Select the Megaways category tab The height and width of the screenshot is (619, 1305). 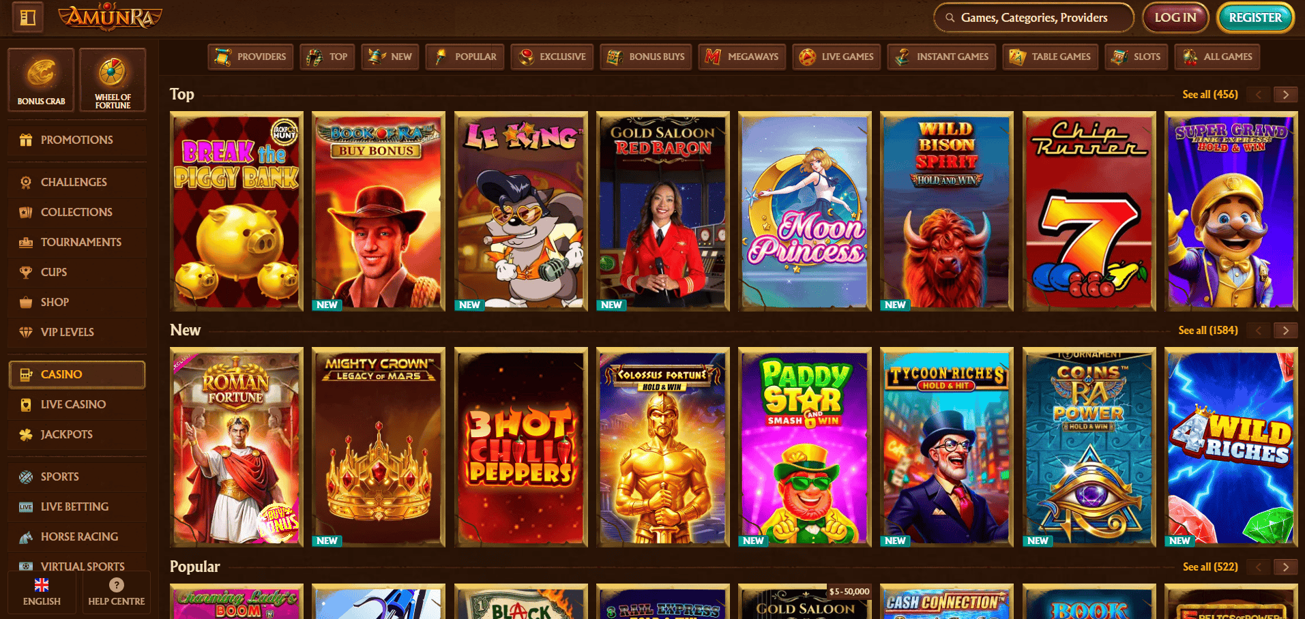tap(742, 57)
